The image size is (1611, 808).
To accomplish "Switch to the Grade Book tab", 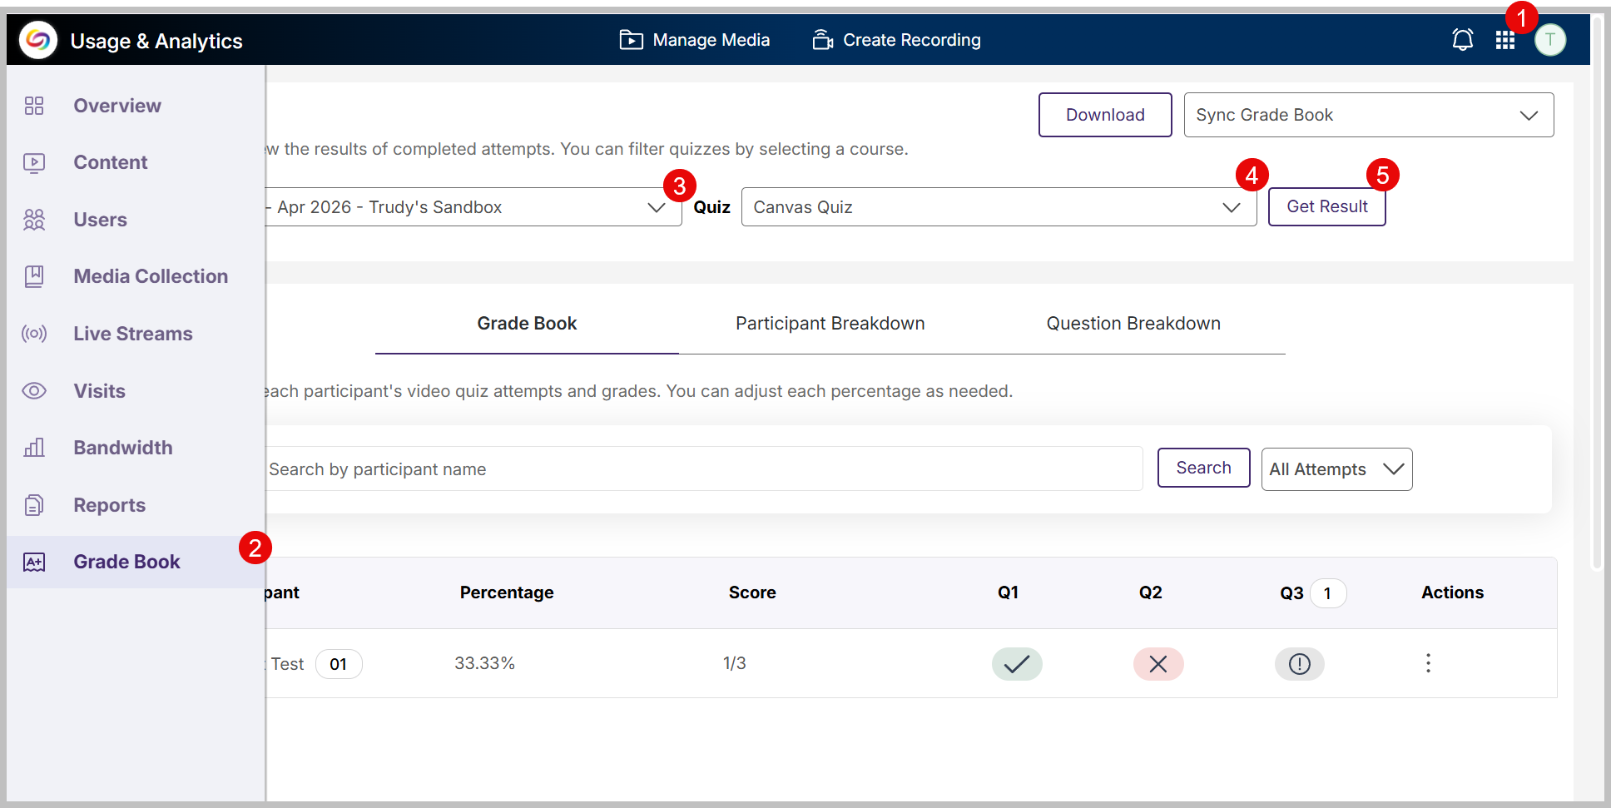I will tap(527, 324).
